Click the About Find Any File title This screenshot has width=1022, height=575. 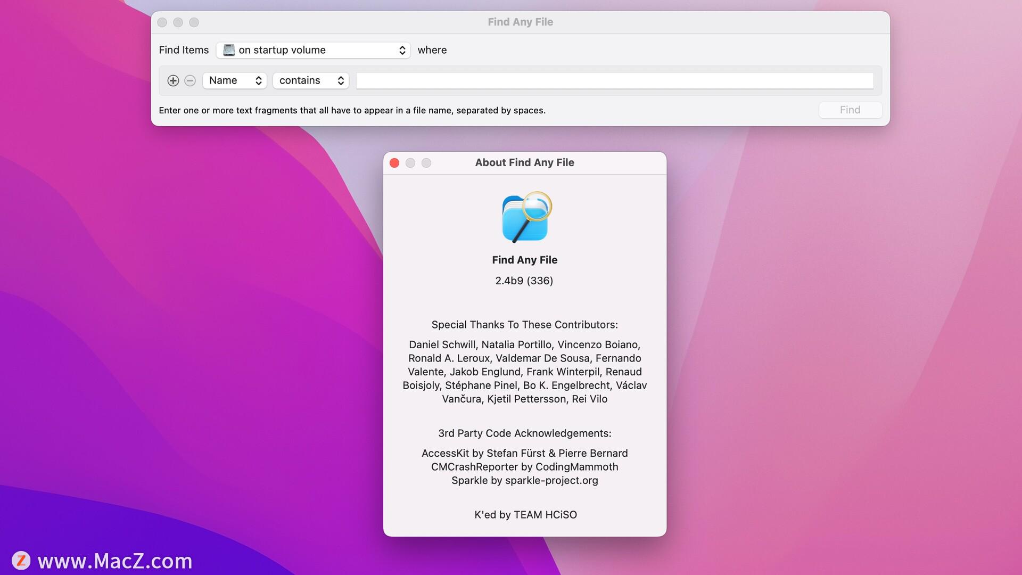pos(525,162)
